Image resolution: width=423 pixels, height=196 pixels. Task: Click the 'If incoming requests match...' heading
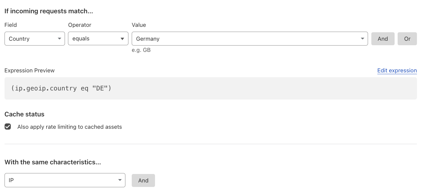point(49,11)
